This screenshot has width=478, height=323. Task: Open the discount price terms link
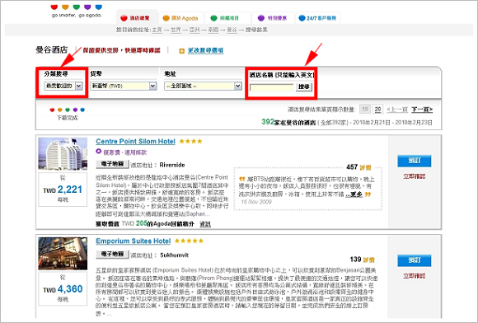tap(125, 152)
